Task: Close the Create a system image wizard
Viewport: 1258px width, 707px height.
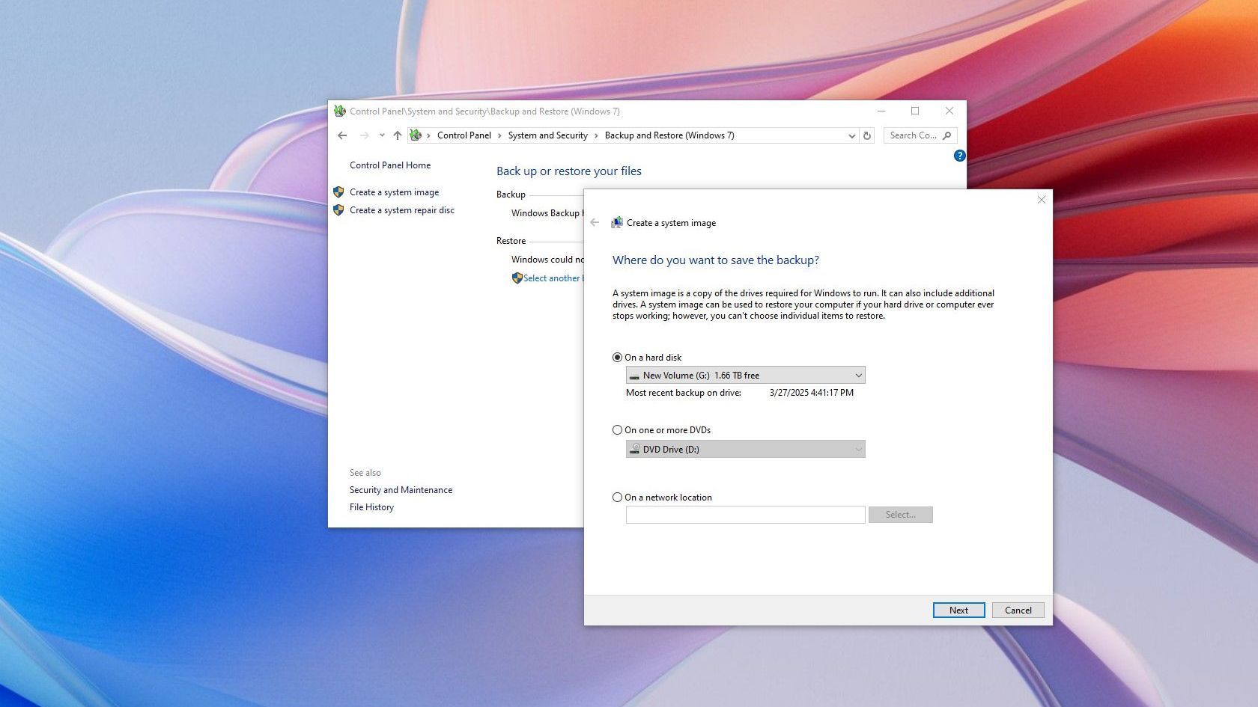Action: click(x=1041, y=200)
